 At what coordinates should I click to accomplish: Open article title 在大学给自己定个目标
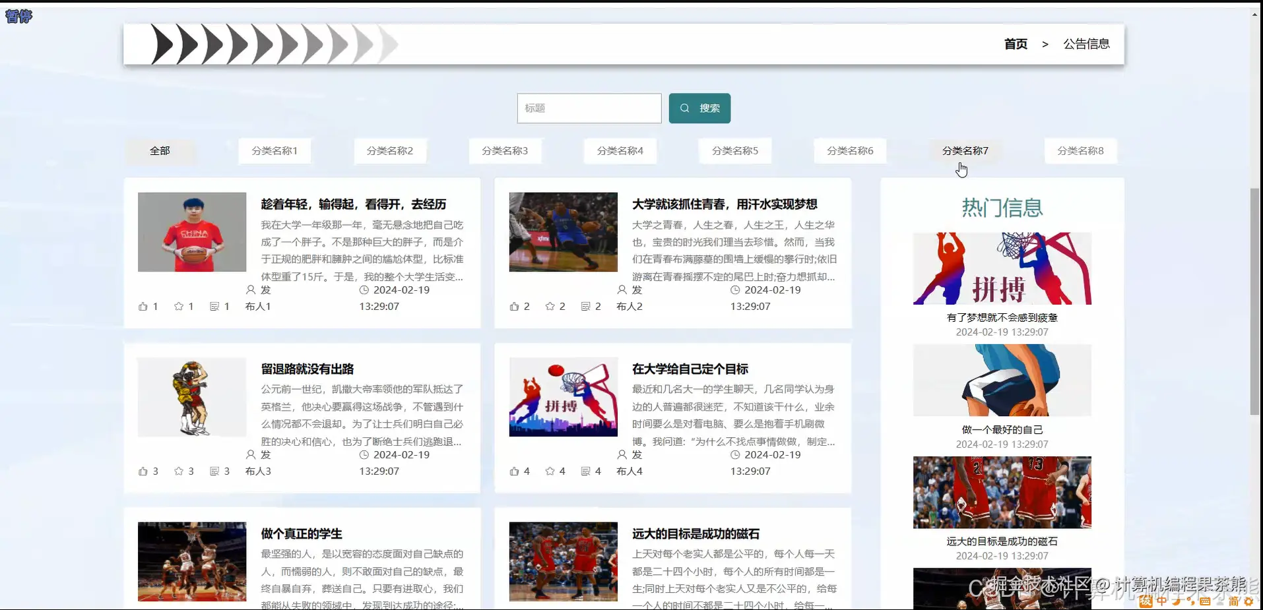coord(690,369)
